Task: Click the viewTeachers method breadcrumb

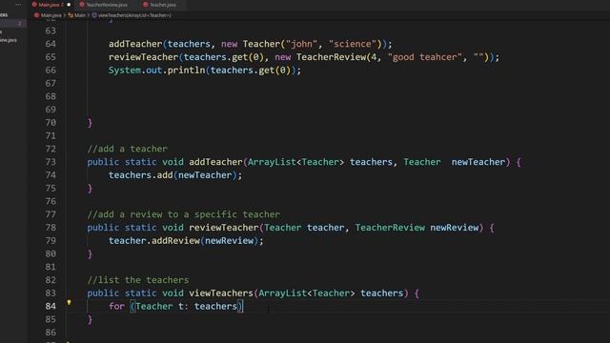Action: pos(134,15)
